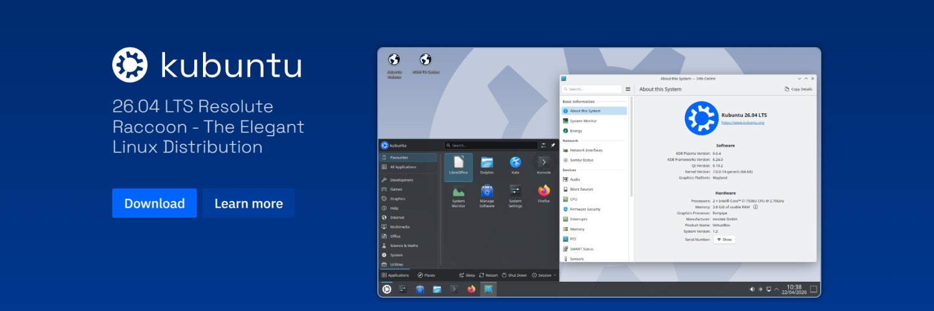Switch to Info Centre task on taskbar

tap(489, 289)
